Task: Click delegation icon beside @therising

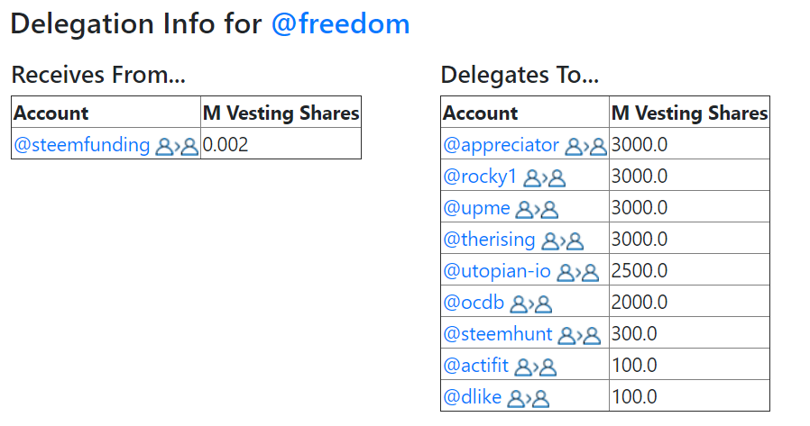Action: 563,241
